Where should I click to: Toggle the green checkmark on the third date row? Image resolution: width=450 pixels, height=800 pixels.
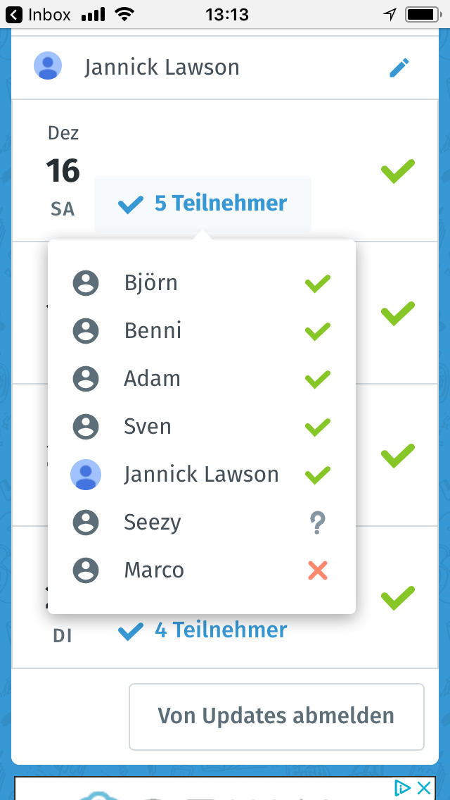click(x=398, y=455)
